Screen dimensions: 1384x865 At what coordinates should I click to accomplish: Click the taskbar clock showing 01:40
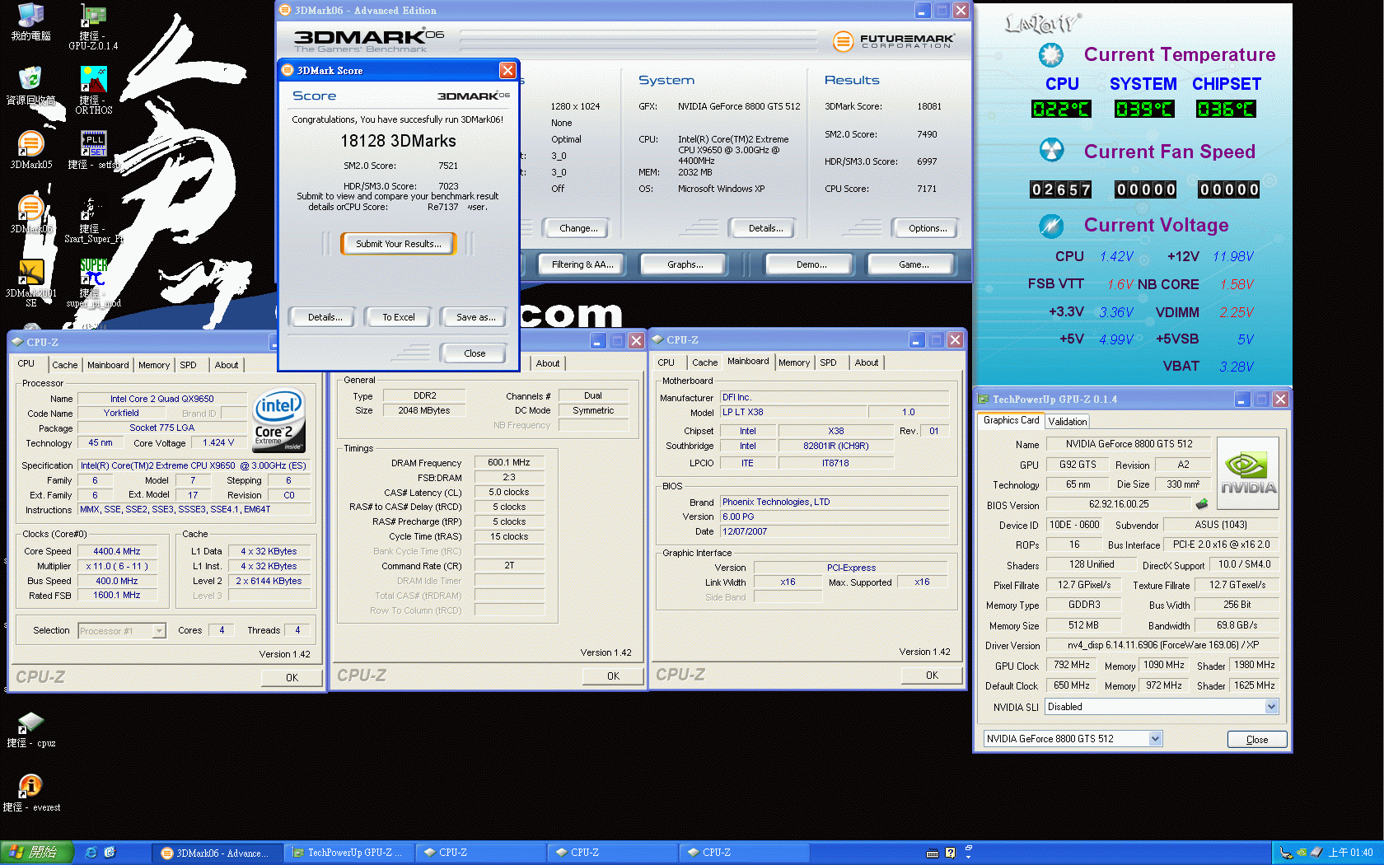pos(1350,853)
